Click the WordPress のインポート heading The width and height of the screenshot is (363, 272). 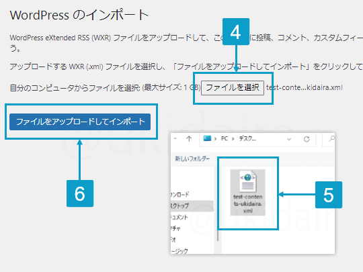[79, 15]
